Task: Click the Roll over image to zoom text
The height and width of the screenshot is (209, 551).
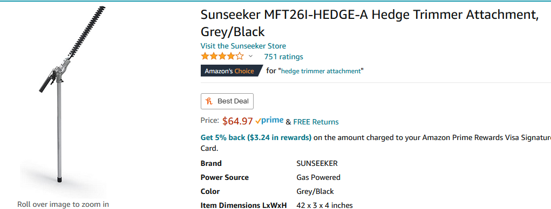Action: click(63, 204)
